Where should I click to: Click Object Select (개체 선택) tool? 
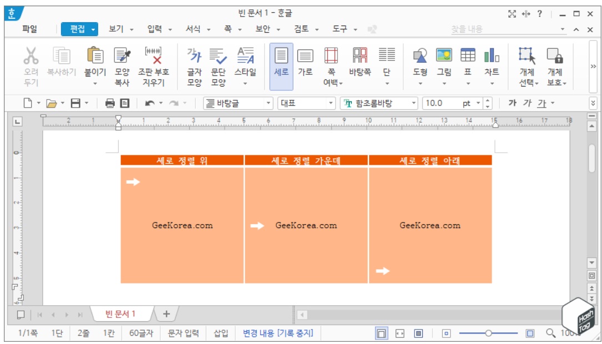click(527, 55)
